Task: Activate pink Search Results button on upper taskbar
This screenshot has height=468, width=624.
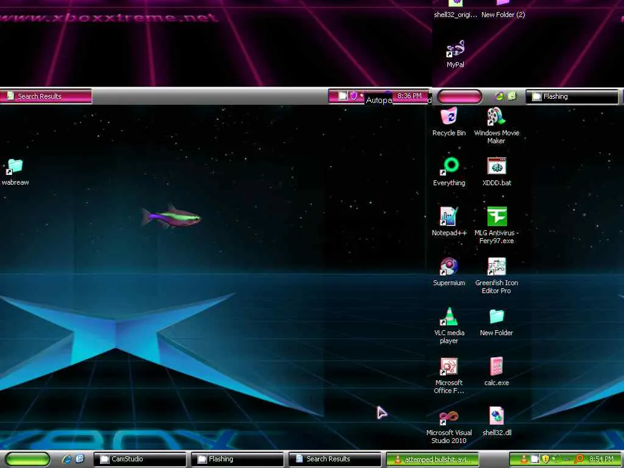Action: tap(46, 96)
